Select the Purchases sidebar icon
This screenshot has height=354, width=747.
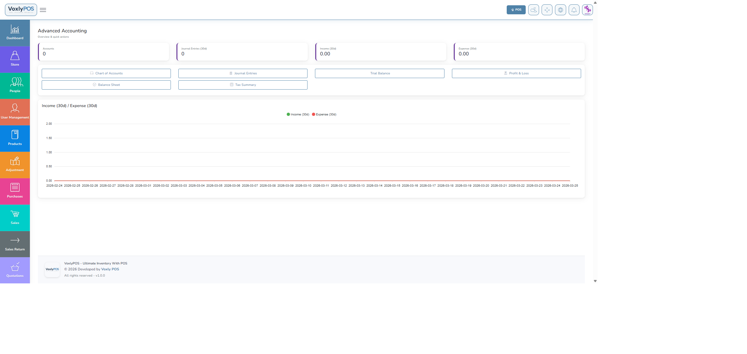(15, 188)
